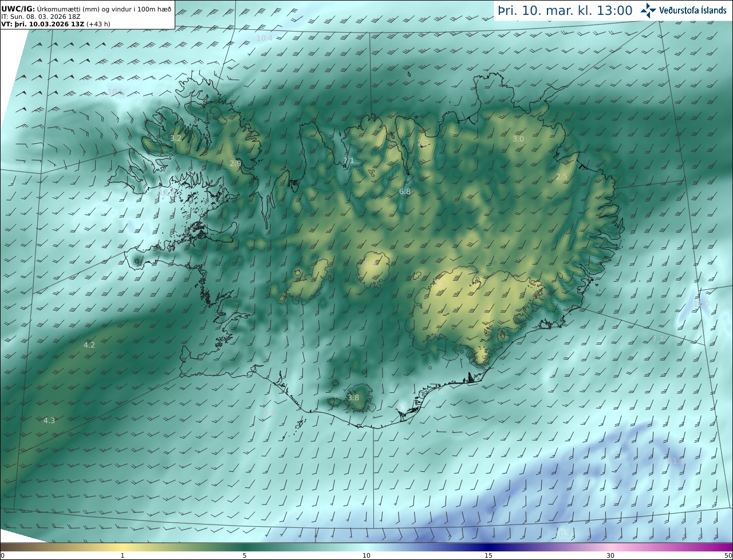Click the 4.2 value over the southwest ocean
Image resolution: width=733 pixels, height=560 pixels.
[89, 345]
